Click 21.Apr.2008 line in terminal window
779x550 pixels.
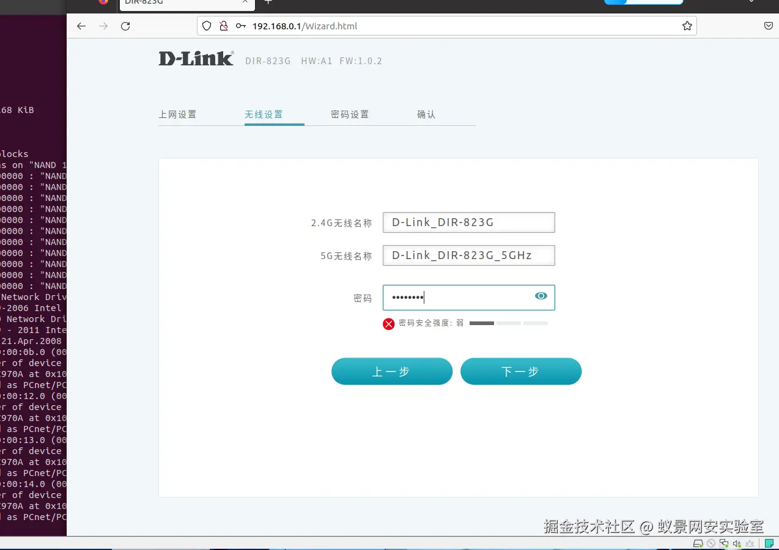[31, 341]
